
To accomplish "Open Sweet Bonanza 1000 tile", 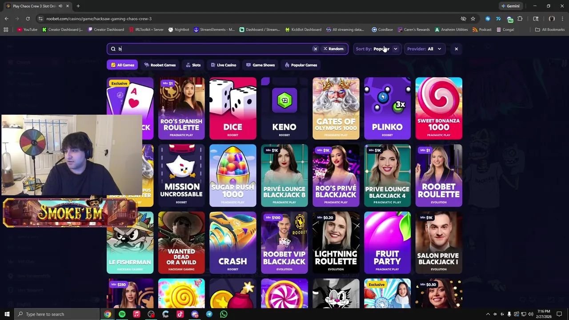I will tap(439, 108).
